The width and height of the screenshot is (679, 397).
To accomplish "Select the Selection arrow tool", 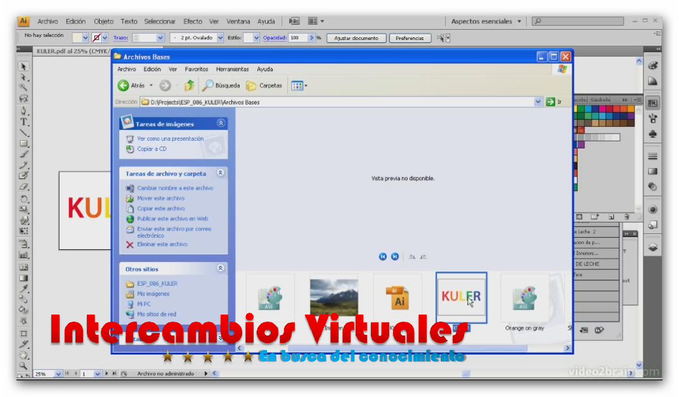I will [x=23, y=66].
